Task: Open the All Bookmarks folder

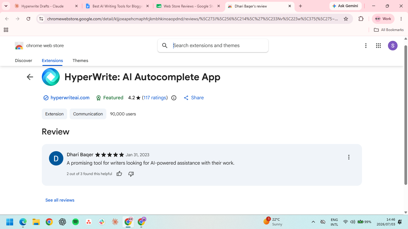Action: [x=389, y=30]
